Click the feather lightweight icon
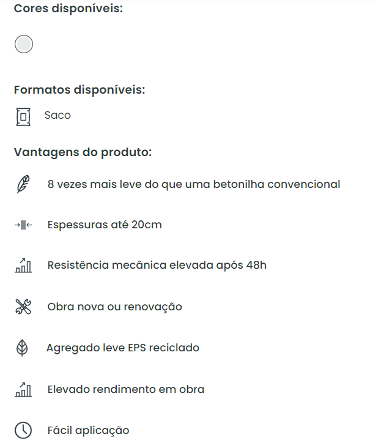Viewport: 373px width, 445px height. [23, 184]
